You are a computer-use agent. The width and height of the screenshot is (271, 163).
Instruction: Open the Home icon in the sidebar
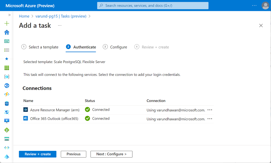[7, 32]
